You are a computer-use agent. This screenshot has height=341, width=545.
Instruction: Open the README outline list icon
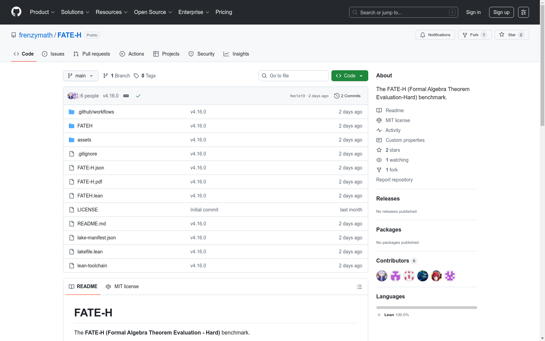(359, 287)
